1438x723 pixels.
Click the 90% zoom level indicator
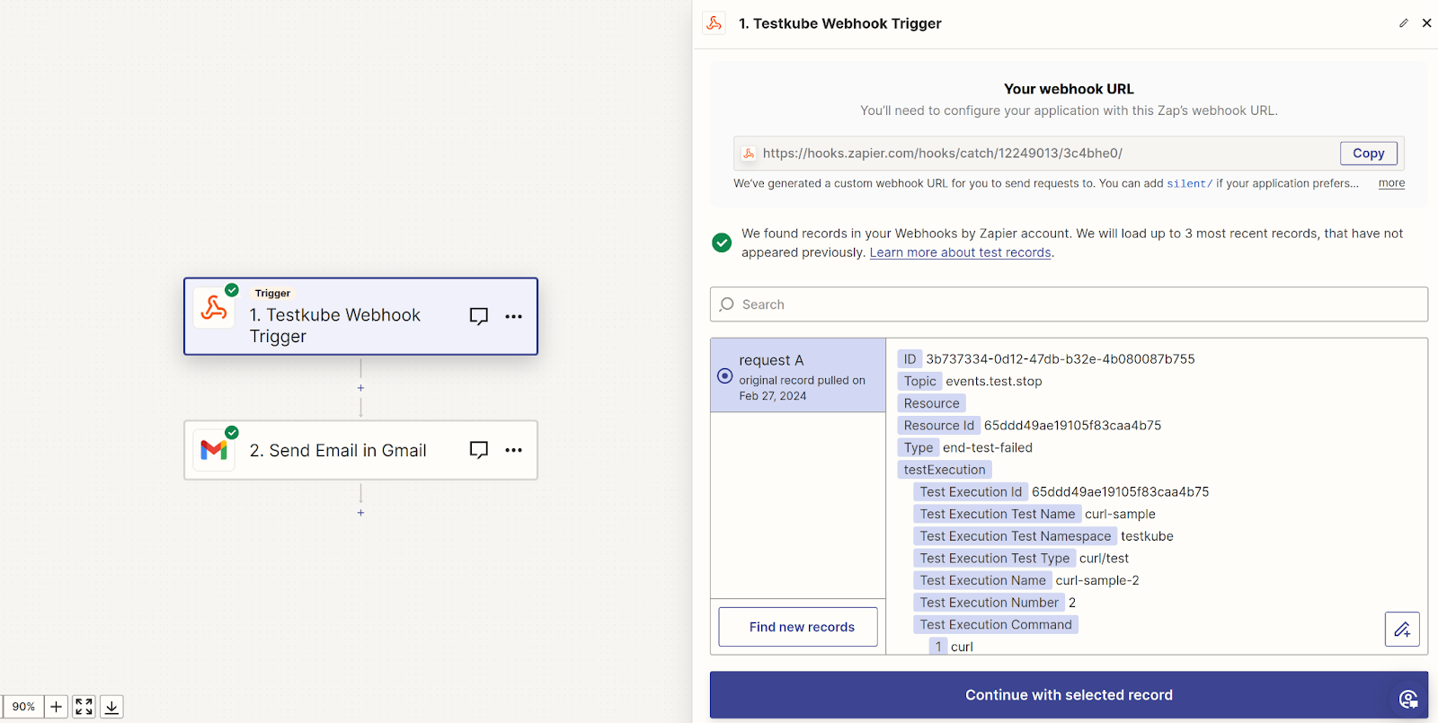pos(23,707)
